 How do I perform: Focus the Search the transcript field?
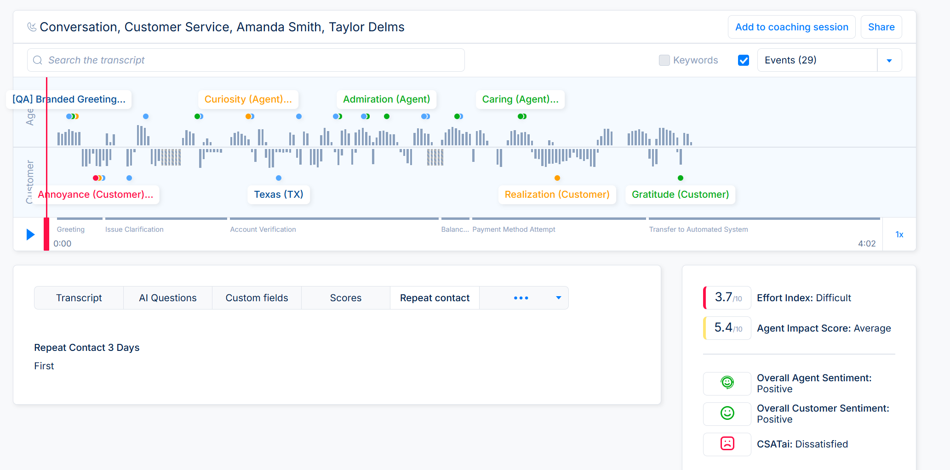pos(246,60)
